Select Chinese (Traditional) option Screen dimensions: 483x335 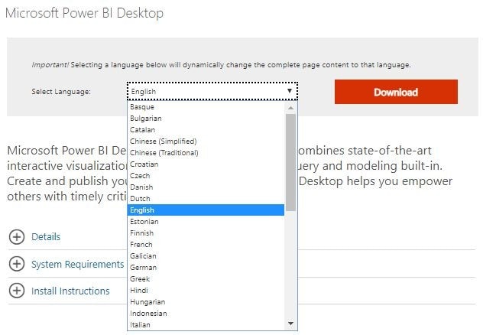(x=206, y=152)
